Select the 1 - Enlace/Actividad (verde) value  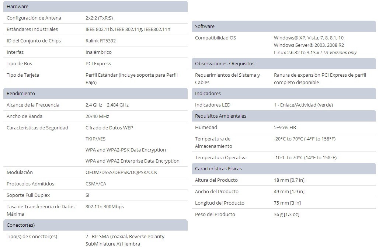pos(303,105)
